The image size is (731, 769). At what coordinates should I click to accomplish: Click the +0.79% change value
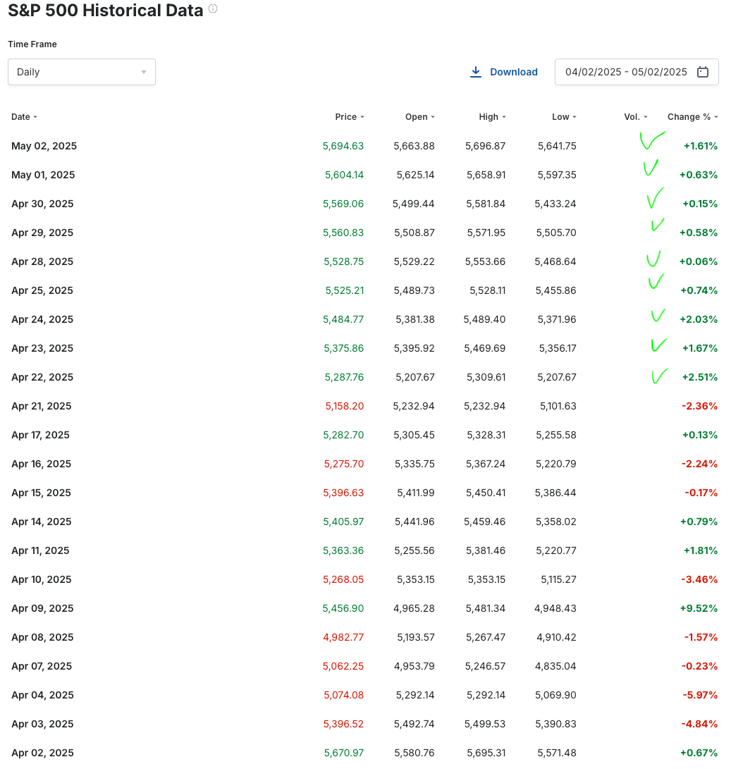(x=699, y=522)
